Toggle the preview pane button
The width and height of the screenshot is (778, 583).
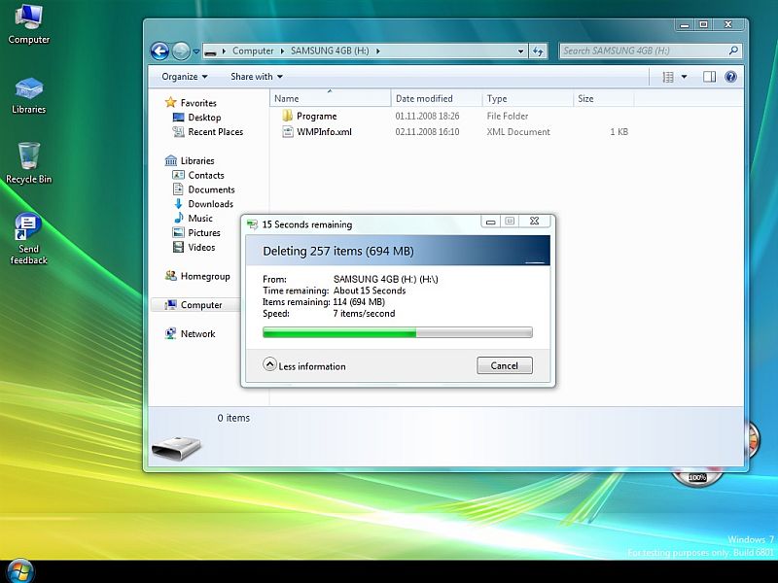(x=709, y=77)
